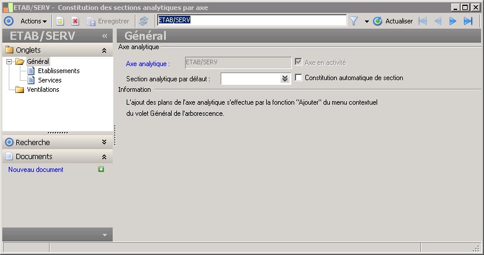Select Général in the tree
Screen dimensions: 484x255
[x=38, y=61]
